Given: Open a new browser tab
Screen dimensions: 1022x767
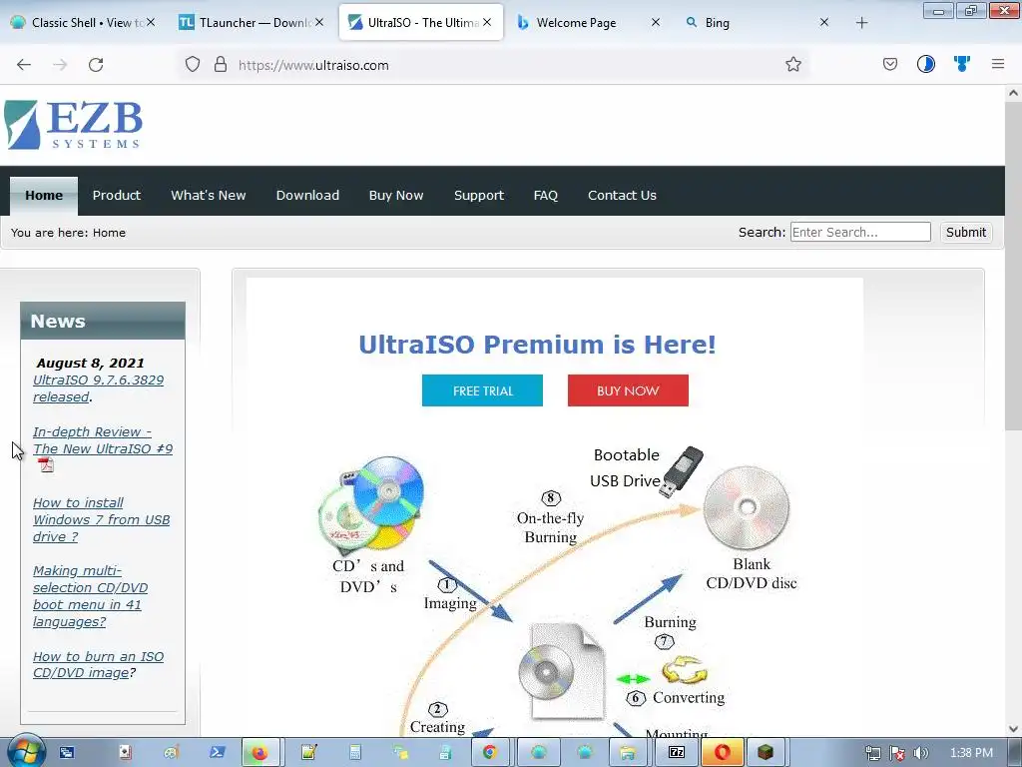Looking at the screenshot, I should [861, 23].
